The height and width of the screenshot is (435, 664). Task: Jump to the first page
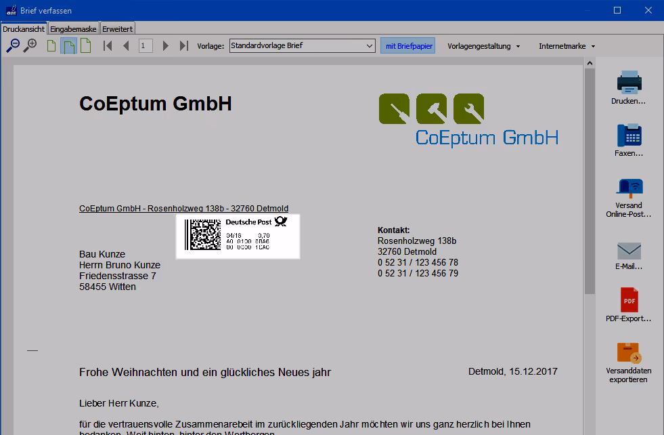tap(108, 46)
